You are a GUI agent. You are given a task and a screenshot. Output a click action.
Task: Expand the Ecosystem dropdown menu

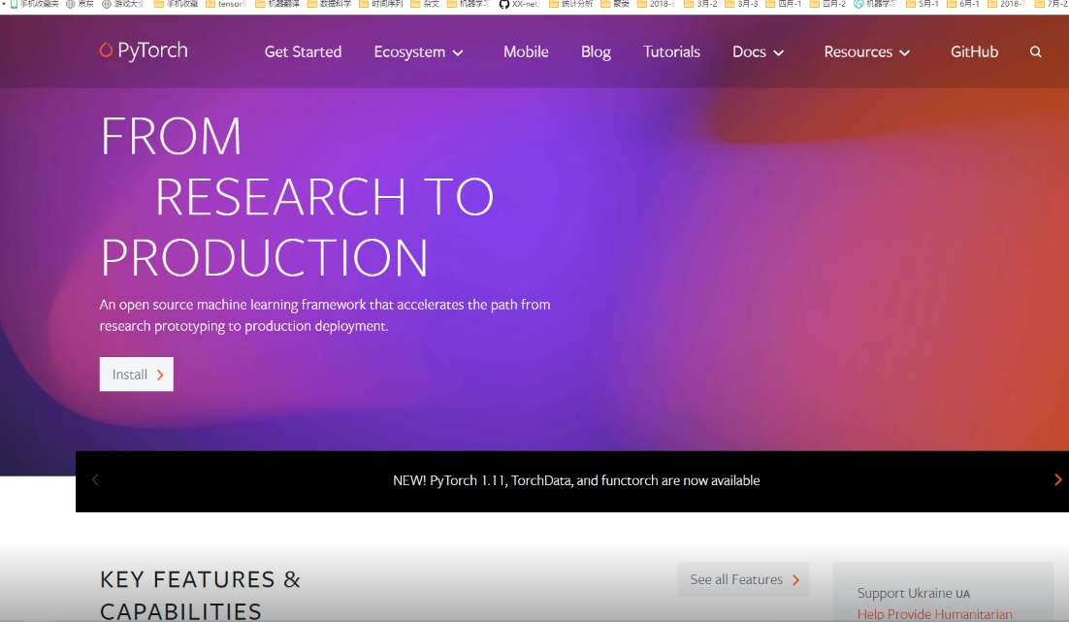pos(418,52)
